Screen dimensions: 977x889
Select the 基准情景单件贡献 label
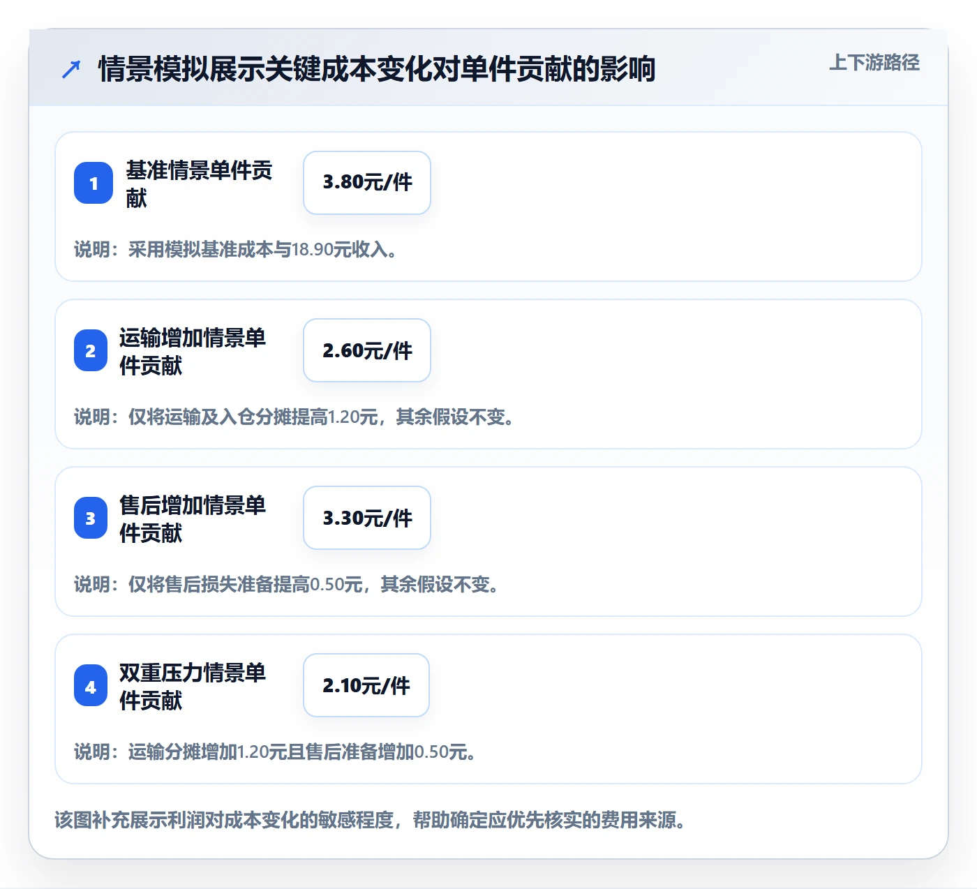click(199, 184)
